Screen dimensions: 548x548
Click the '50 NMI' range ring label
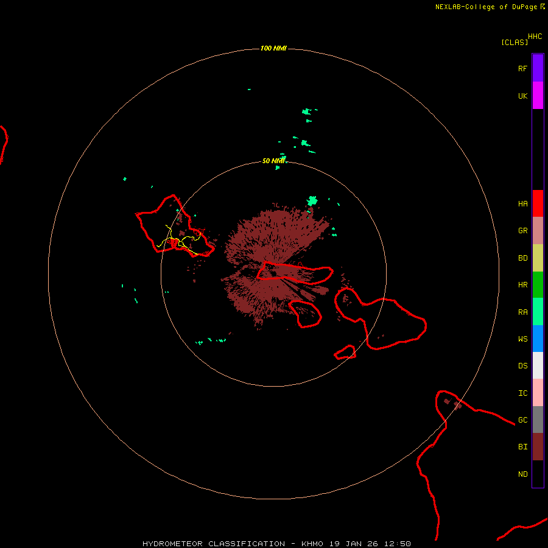point(273,161)
